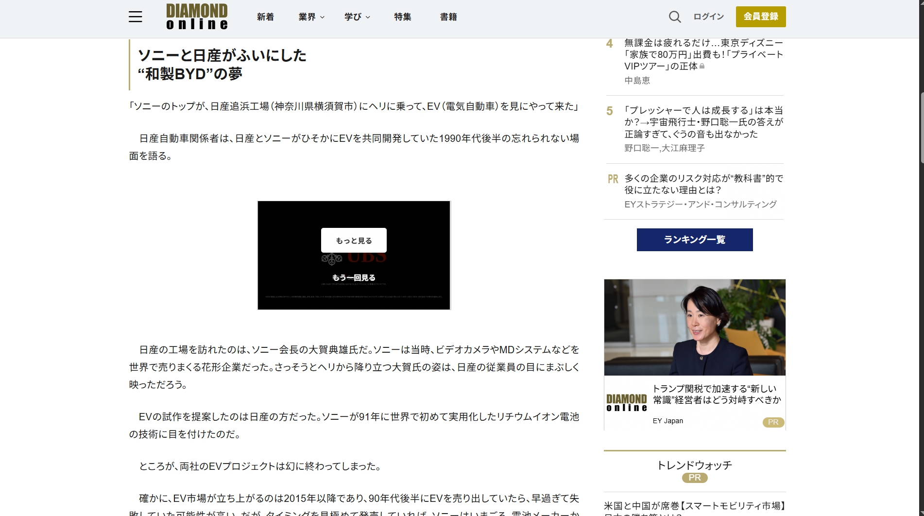Click paragraph starting 日産の工場を訪れたのは
The height and width of the screenshot is (516, 924).
tap(354, 367)
